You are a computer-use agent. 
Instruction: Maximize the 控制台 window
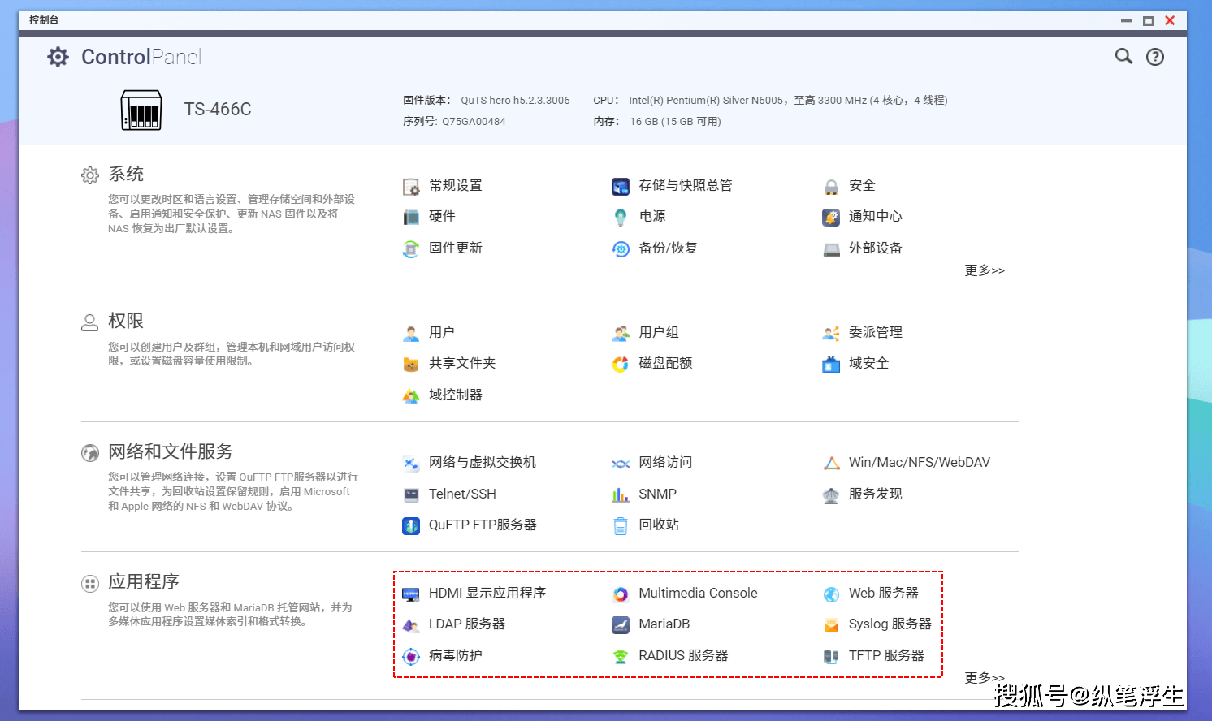pos(1149,20)
